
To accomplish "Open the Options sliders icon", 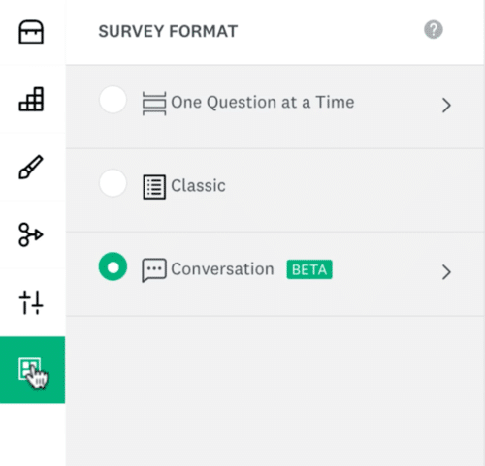I will point(31,302).
